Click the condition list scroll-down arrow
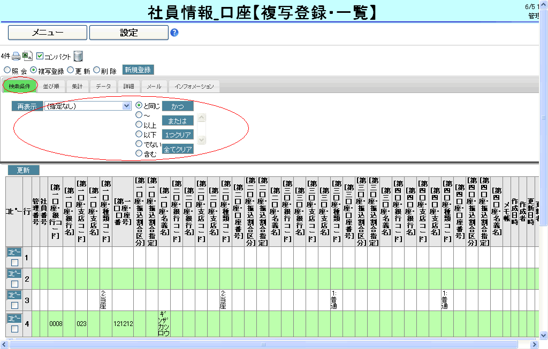This screenshot has height=349, width=548. tap(202, 139)
